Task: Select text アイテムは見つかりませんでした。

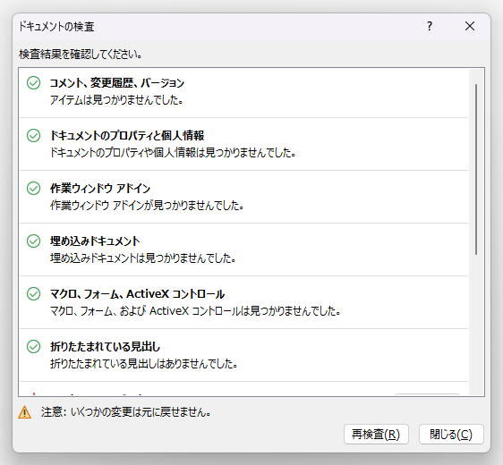Action: point(116,100)
